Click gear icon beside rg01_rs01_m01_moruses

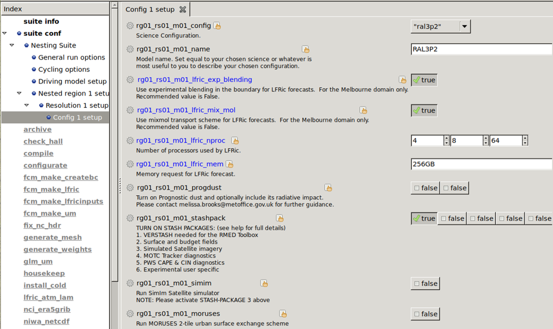click(x=130, y=314)
